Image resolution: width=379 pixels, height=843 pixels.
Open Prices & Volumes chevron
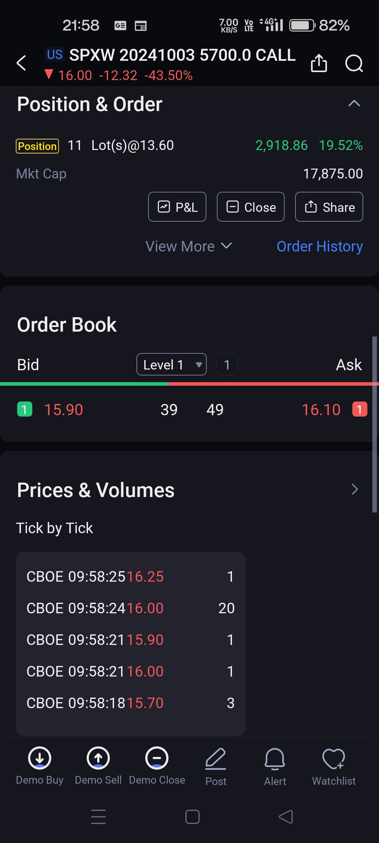pyautogui.click(x=354, y=489)
